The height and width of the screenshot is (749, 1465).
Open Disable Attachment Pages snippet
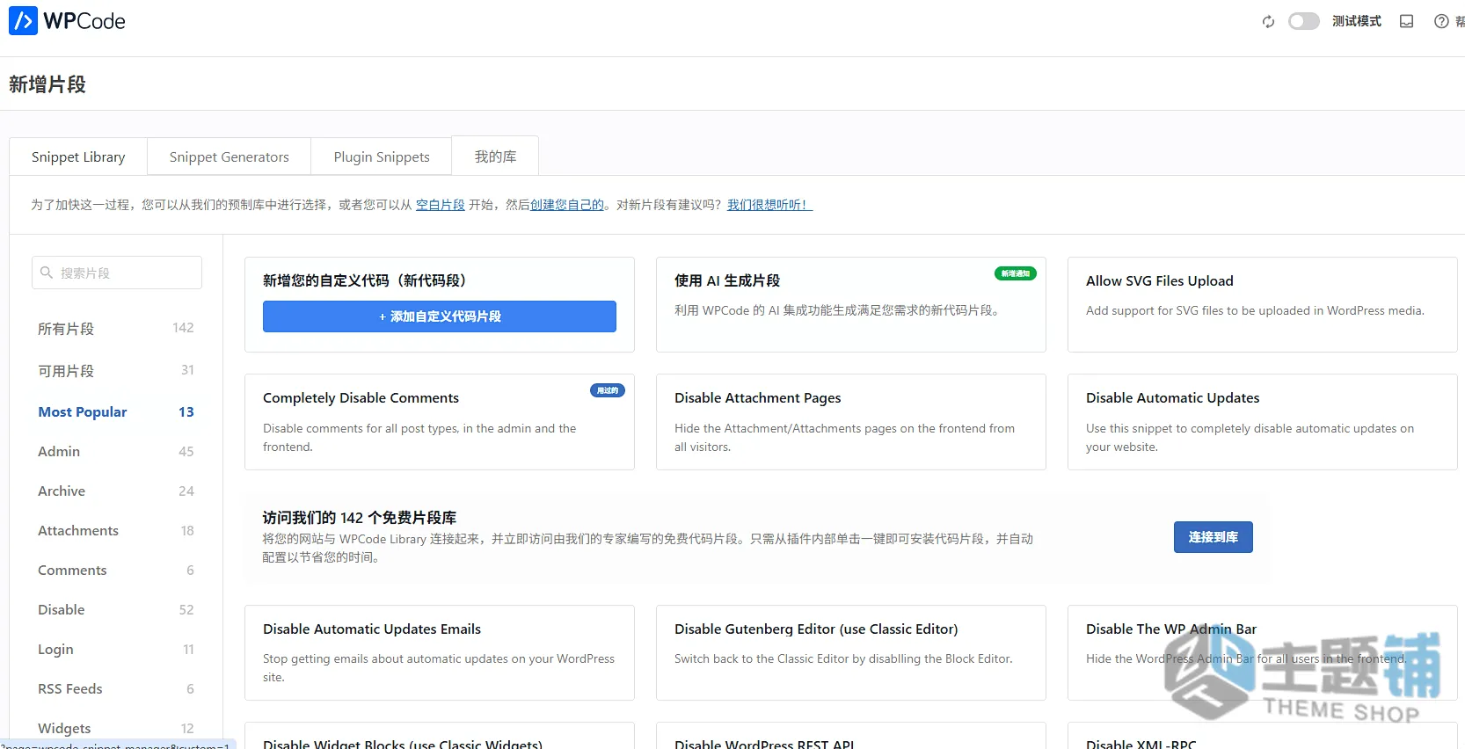[x=850, y=422]
